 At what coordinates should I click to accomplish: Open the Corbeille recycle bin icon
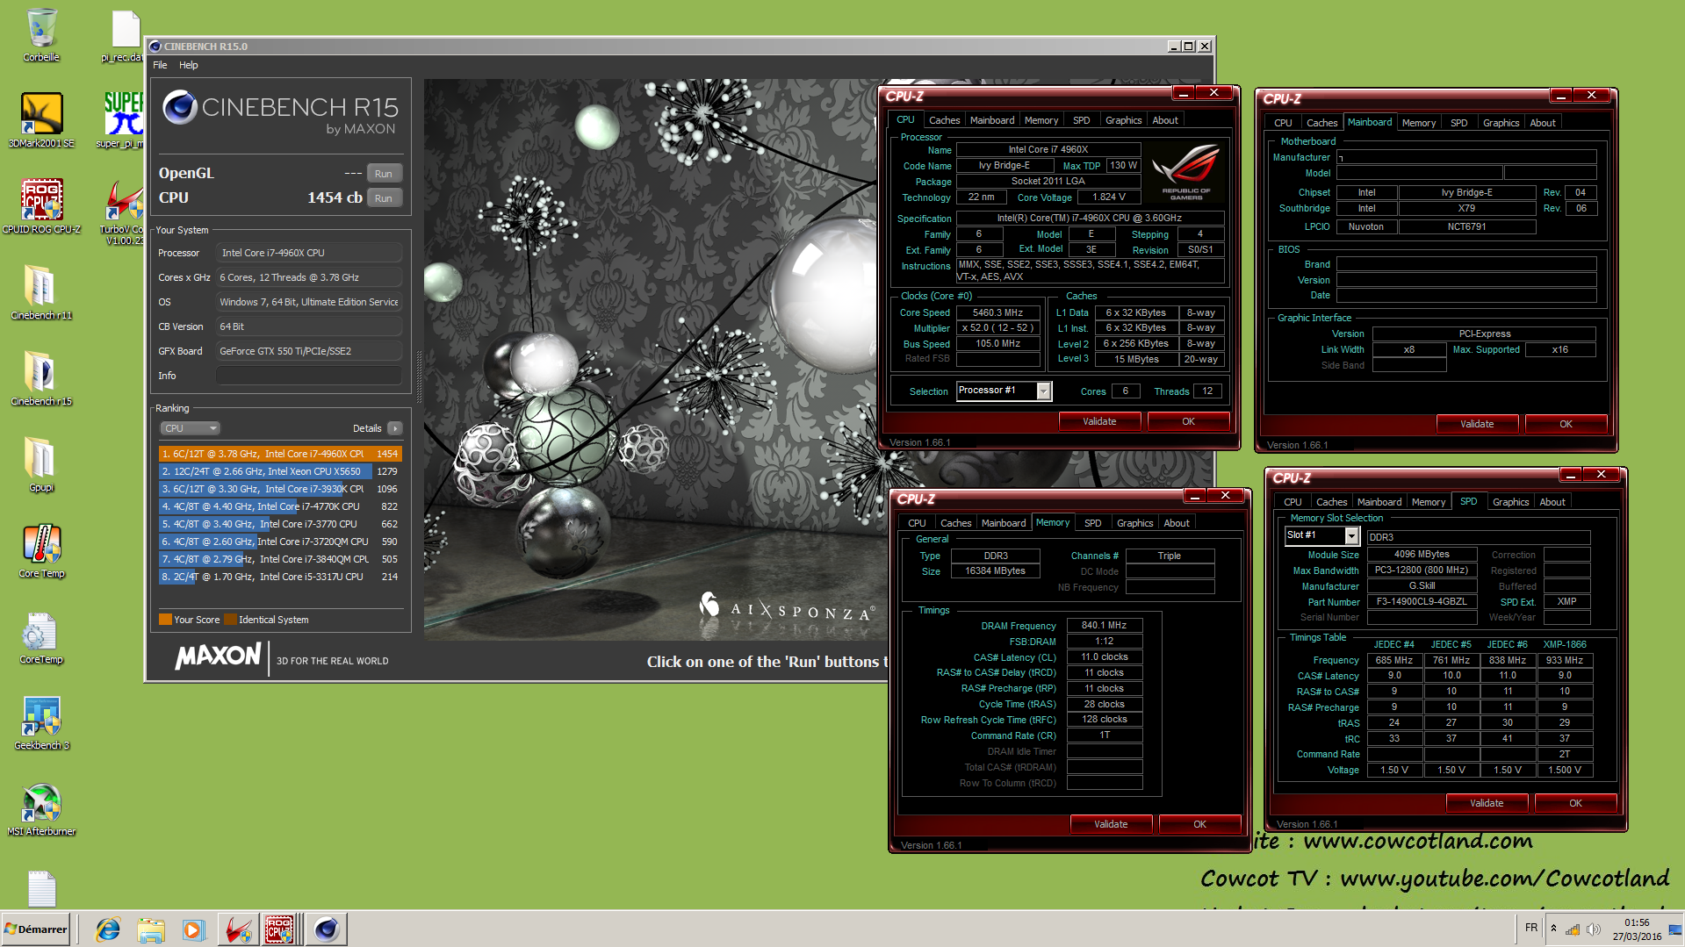click(41, 35)
